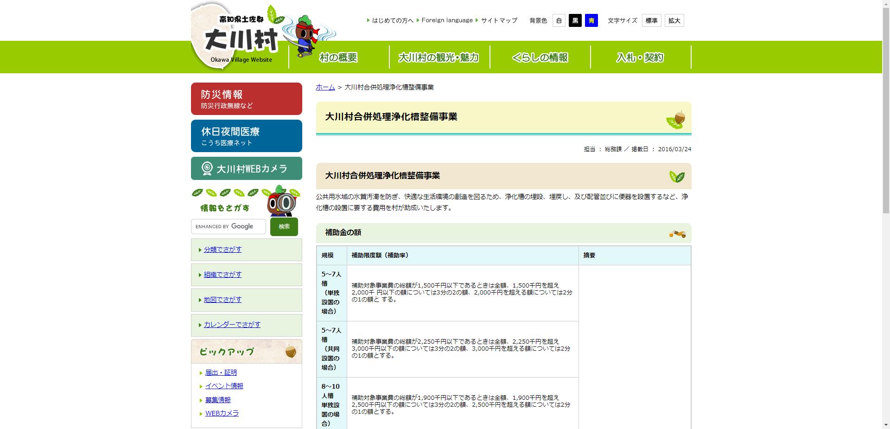Open the 入札・契約 menu
Viewport: 890px width, 429px height.
pos(640,57)
